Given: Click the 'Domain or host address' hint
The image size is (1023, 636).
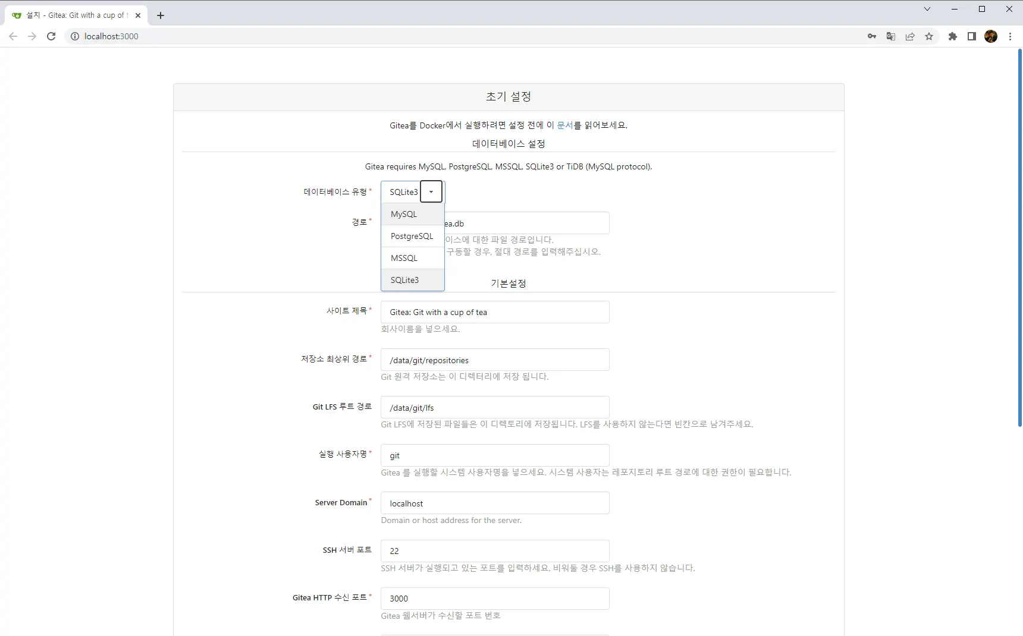Looking at the screenshot, I should point(451,521).
